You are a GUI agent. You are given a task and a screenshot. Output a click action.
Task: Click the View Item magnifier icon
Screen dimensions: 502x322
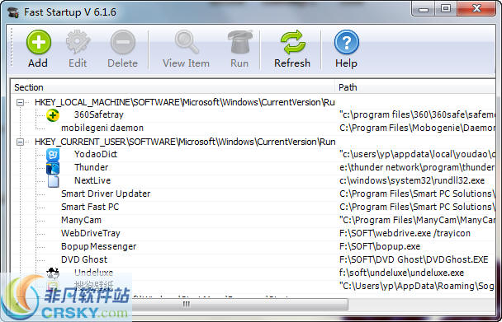(x=187, y=42)
